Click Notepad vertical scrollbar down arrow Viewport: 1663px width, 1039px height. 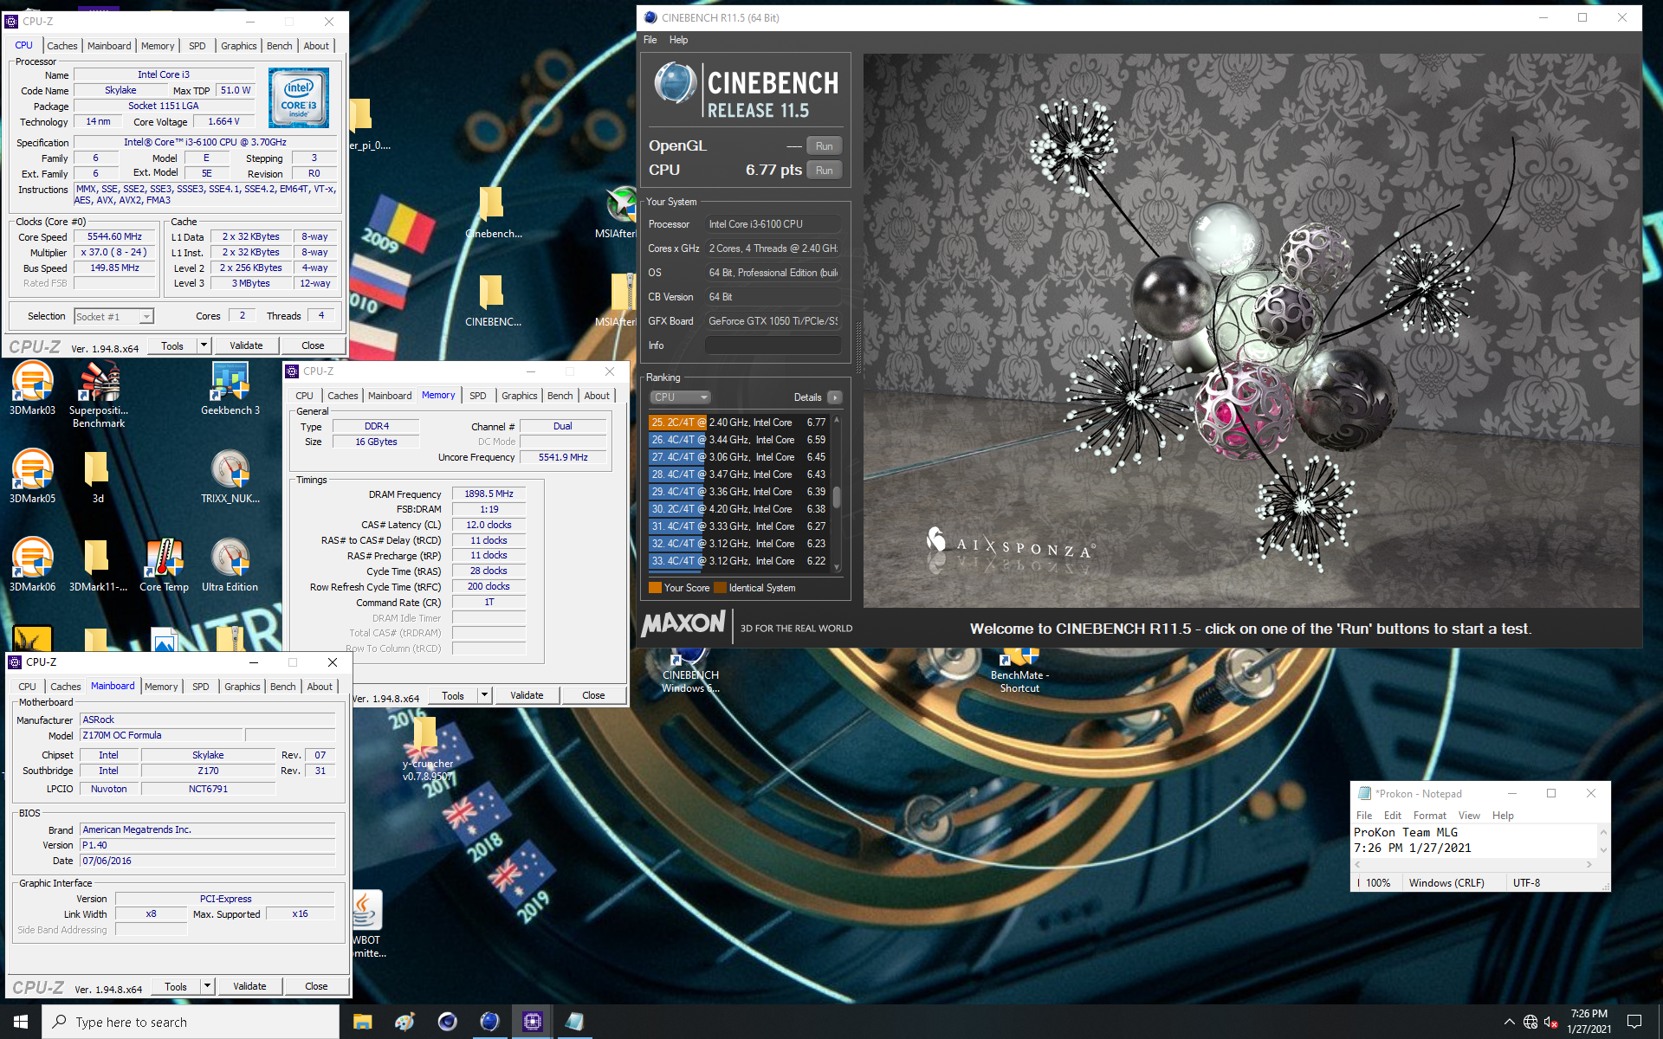coord(1603,849)
